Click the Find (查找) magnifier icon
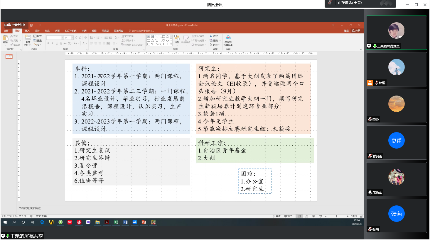Screen dimensions: 430x240 211,36
